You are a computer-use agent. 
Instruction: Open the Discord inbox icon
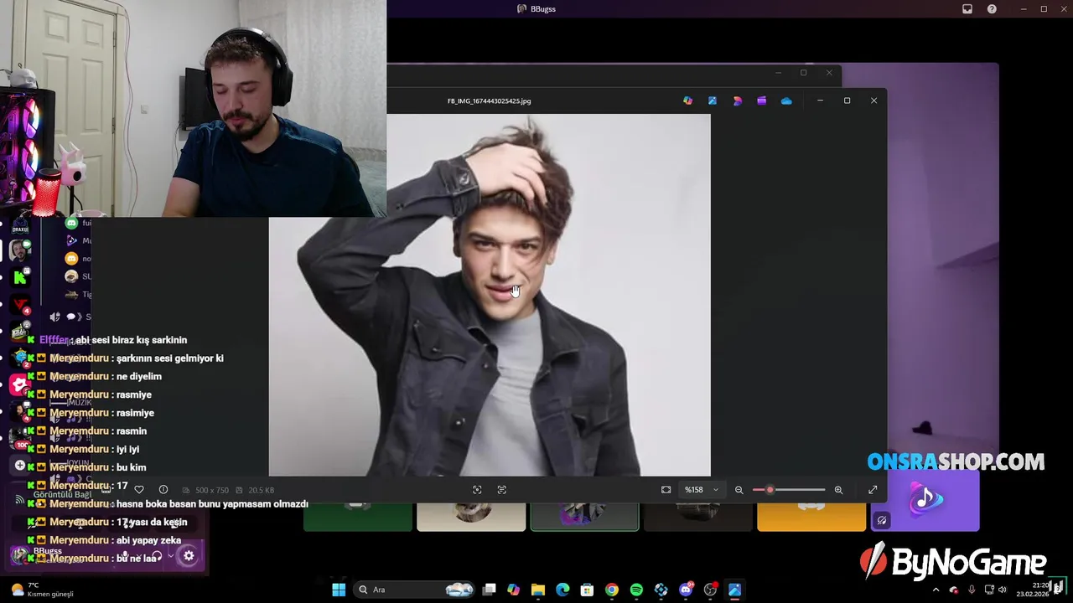967,9
